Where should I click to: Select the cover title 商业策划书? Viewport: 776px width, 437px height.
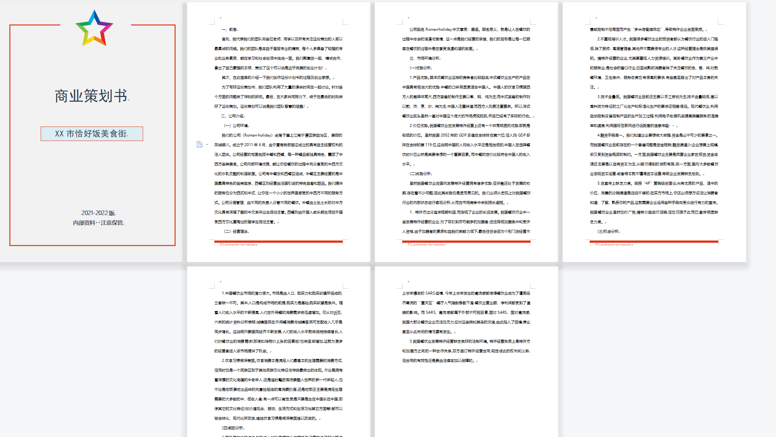point(91,96)
